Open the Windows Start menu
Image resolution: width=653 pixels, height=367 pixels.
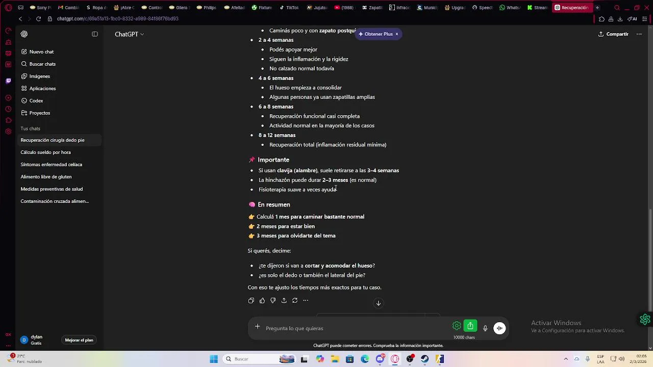214,359
